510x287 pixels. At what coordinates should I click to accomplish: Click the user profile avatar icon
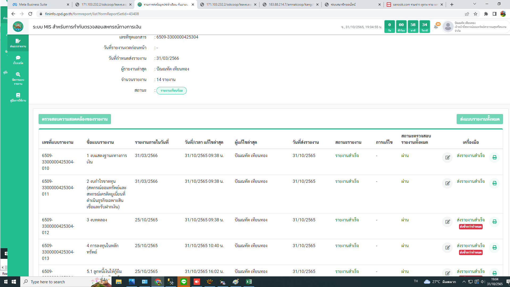pos(448,27)
